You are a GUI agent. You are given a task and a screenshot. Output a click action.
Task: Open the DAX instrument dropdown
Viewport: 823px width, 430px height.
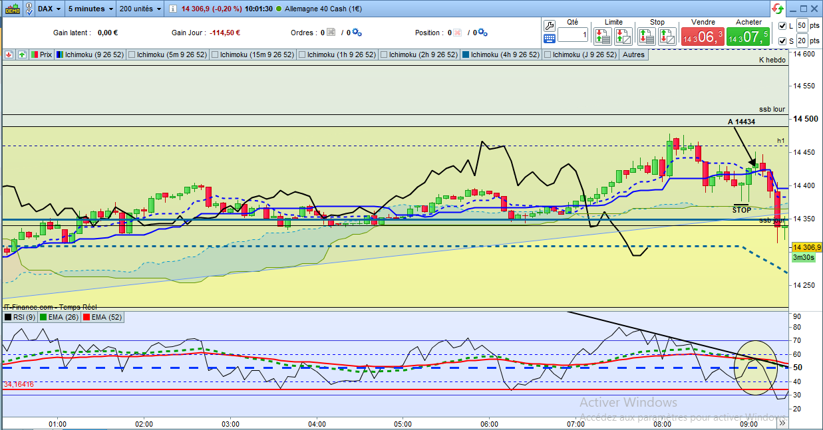tap(51, 9)
